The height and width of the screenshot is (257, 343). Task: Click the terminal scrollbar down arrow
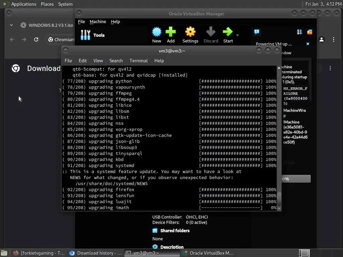click(x=279, y=208)
